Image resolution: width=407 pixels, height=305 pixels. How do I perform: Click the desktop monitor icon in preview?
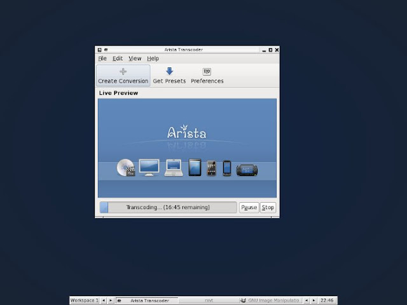149,168
